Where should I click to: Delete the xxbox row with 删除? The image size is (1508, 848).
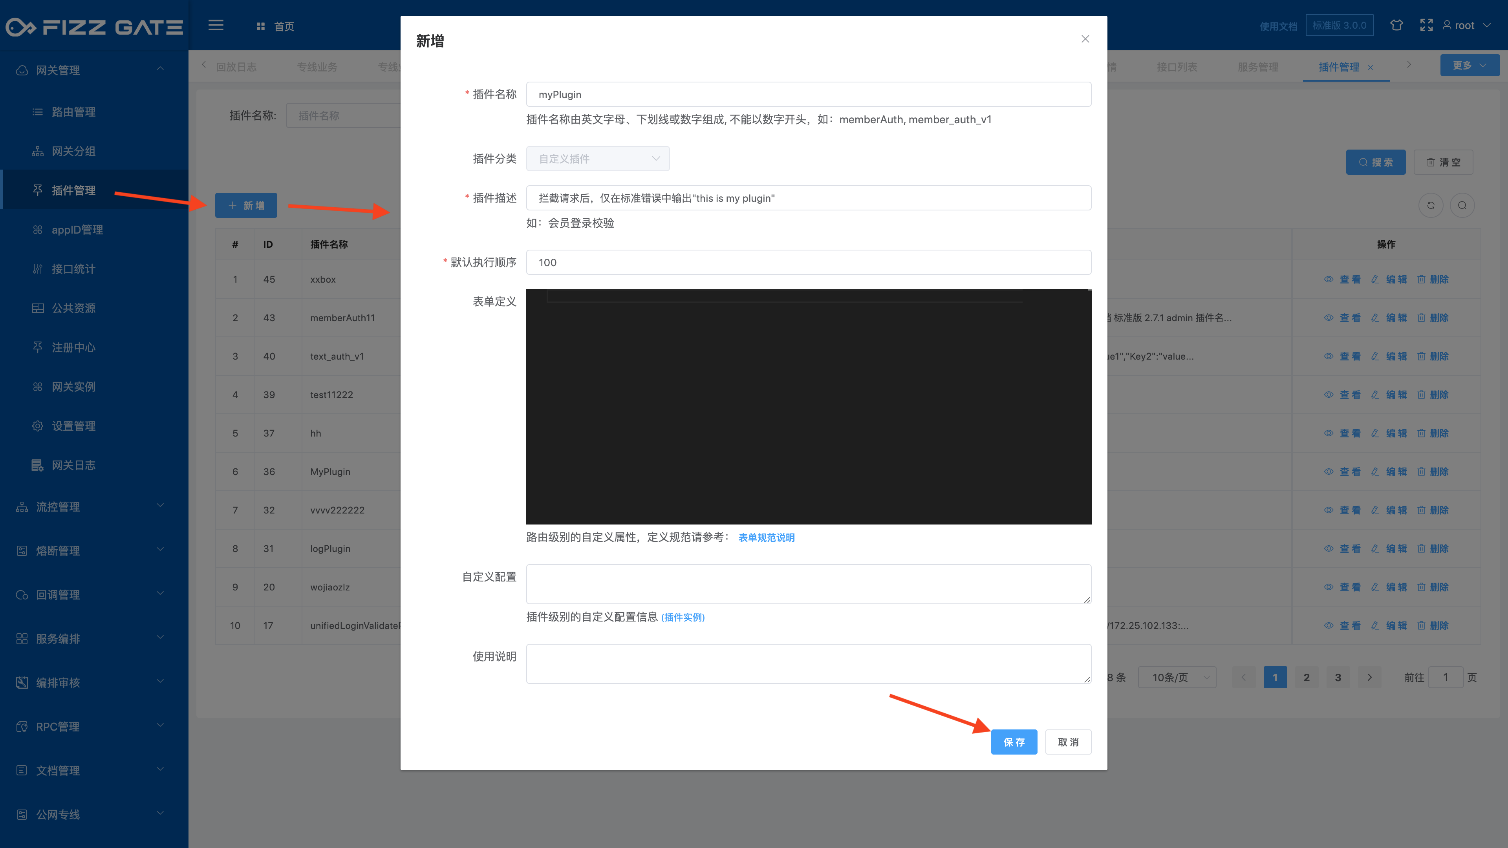coord(1433,279)
